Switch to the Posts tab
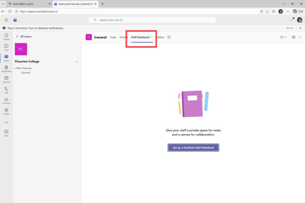Viewport: 305px width, 203px height. click(x=113, y=37)
